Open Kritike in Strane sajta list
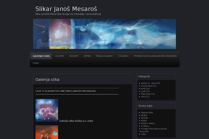Viewport: 209px width, 139px height. pos(144,121)
